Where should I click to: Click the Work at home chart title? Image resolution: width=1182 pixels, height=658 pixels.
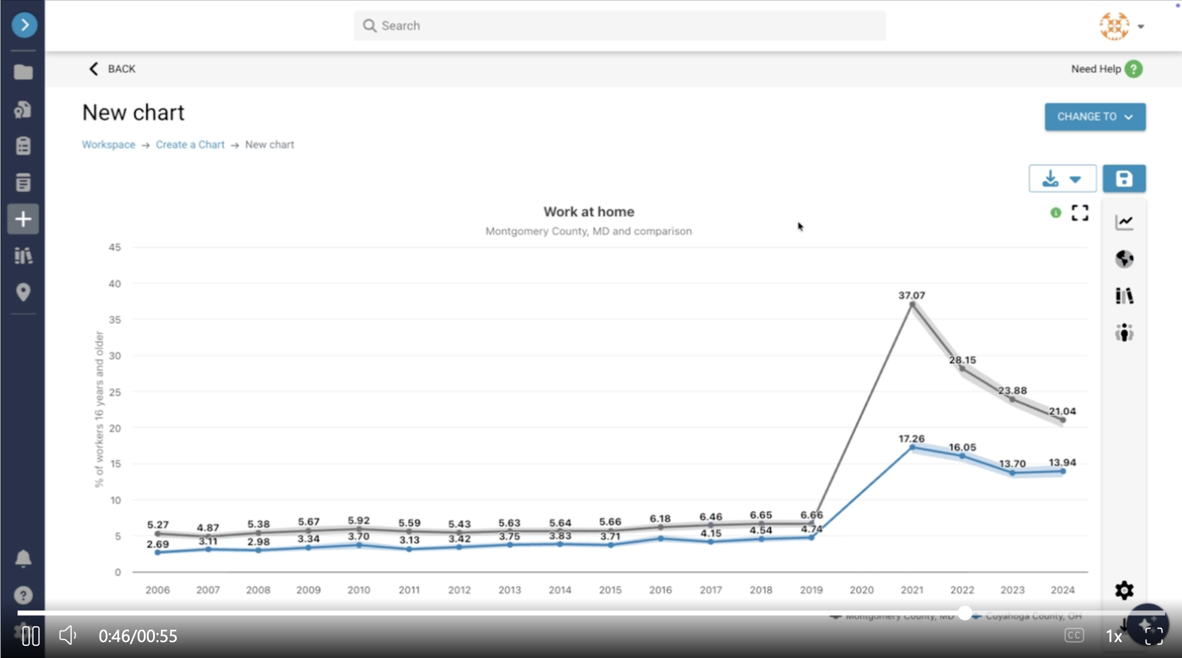(x=589, y=212)
